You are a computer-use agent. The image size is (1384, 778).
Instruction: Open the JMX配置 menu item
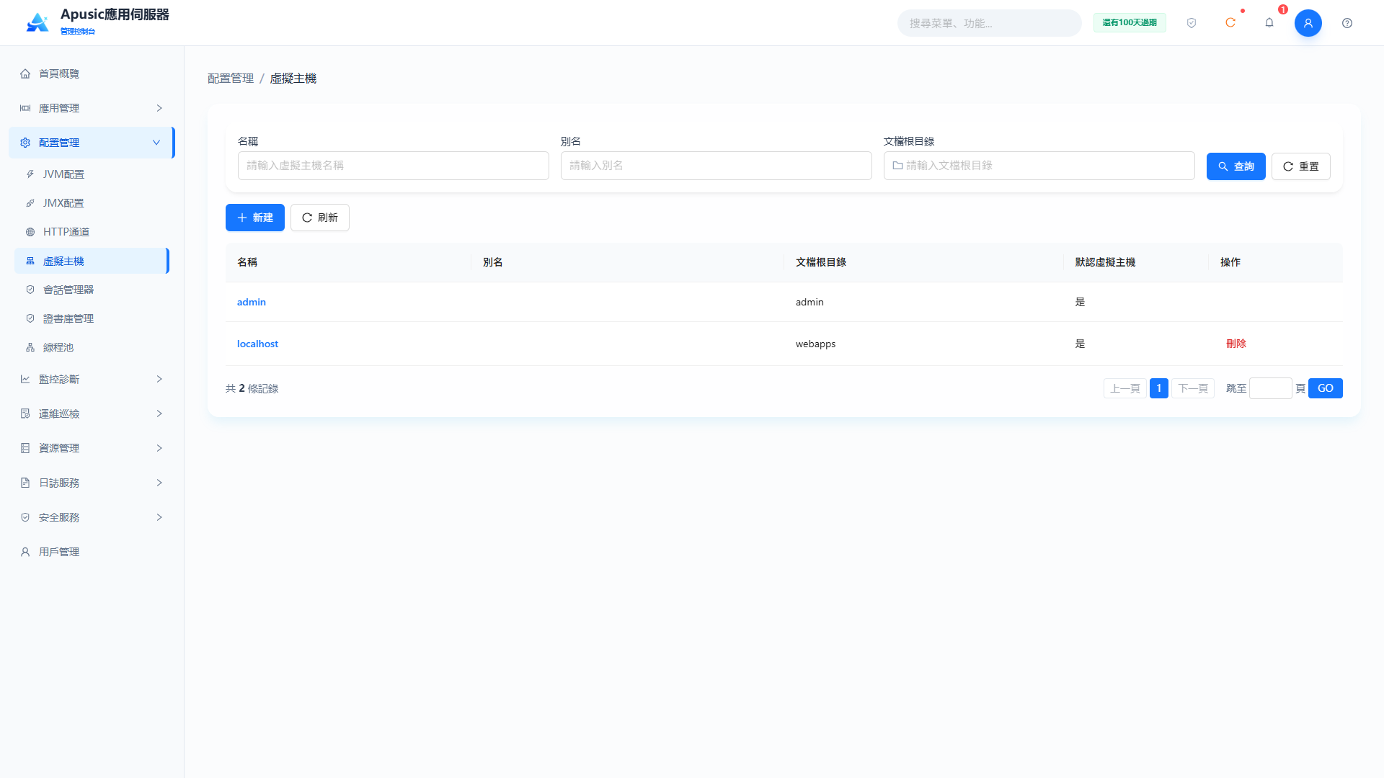click(x=92, y=203)
